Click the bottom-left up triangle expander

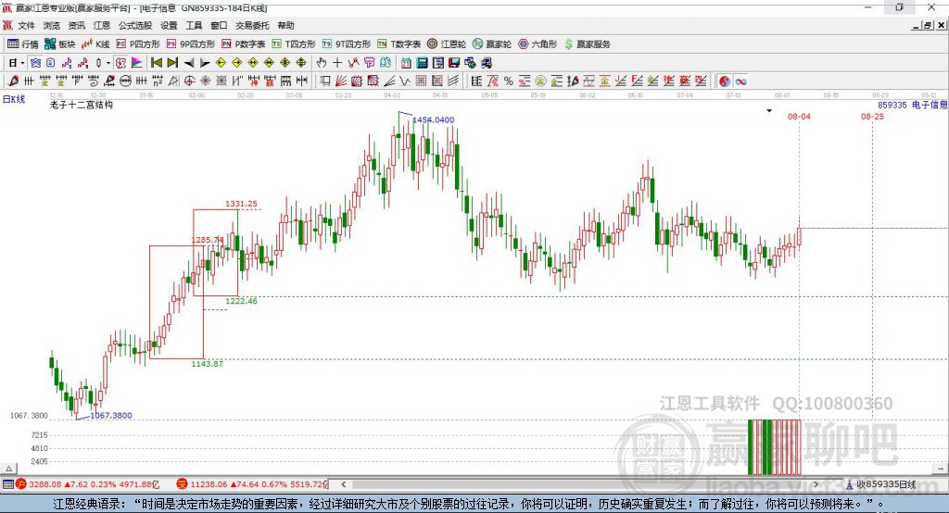click(9, 469)
